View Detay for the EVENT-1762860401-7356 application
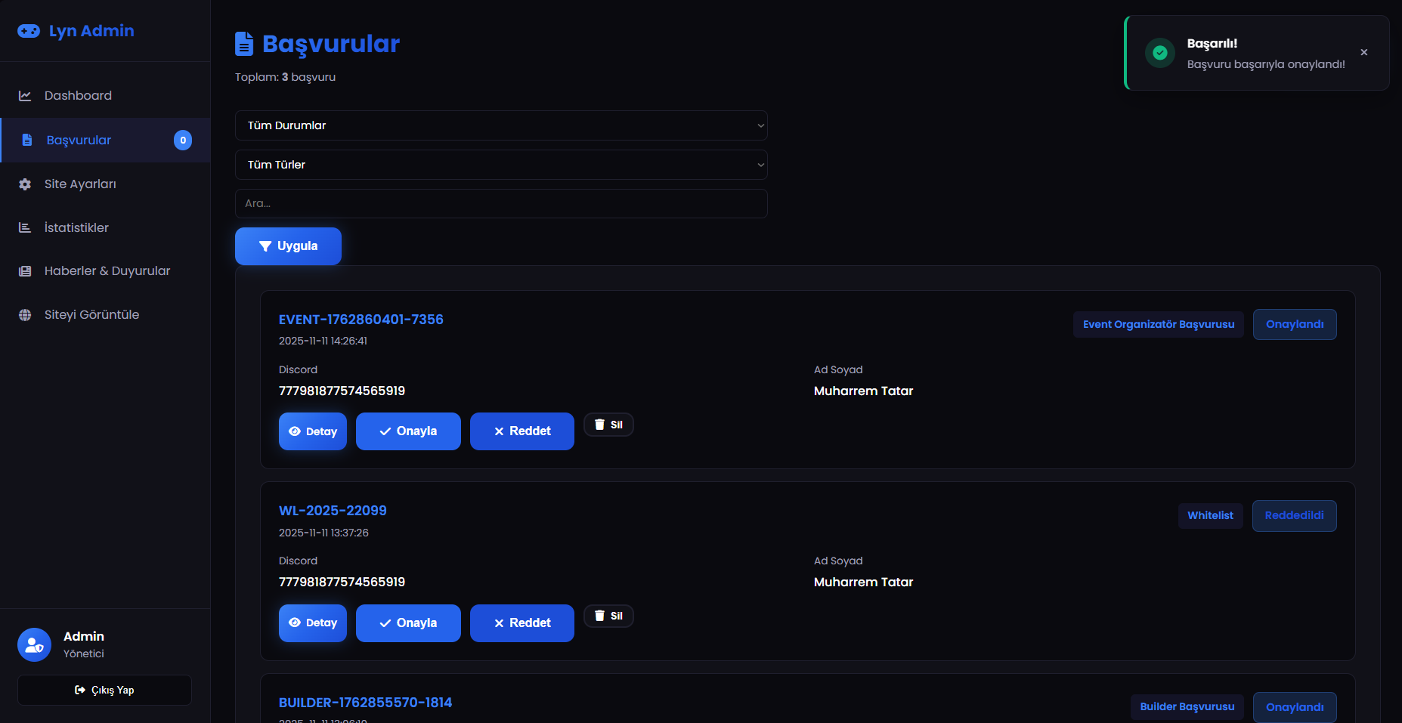Screen dimensions: 1402x723 pyautogui.click(x=313, y=431)
